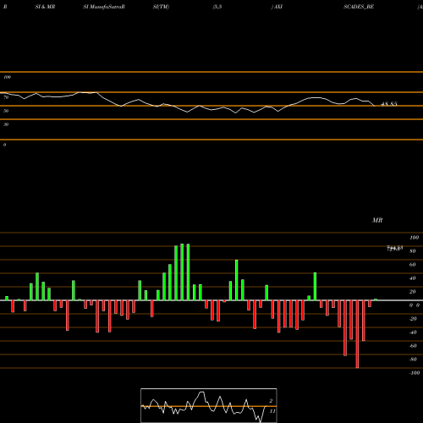
Task: Open the mini line chart thumbnail at bottom
Action: coord(209,405)
